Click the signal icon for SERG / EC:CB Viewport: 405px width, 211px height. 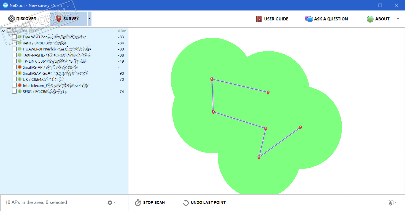click(20, 92)
